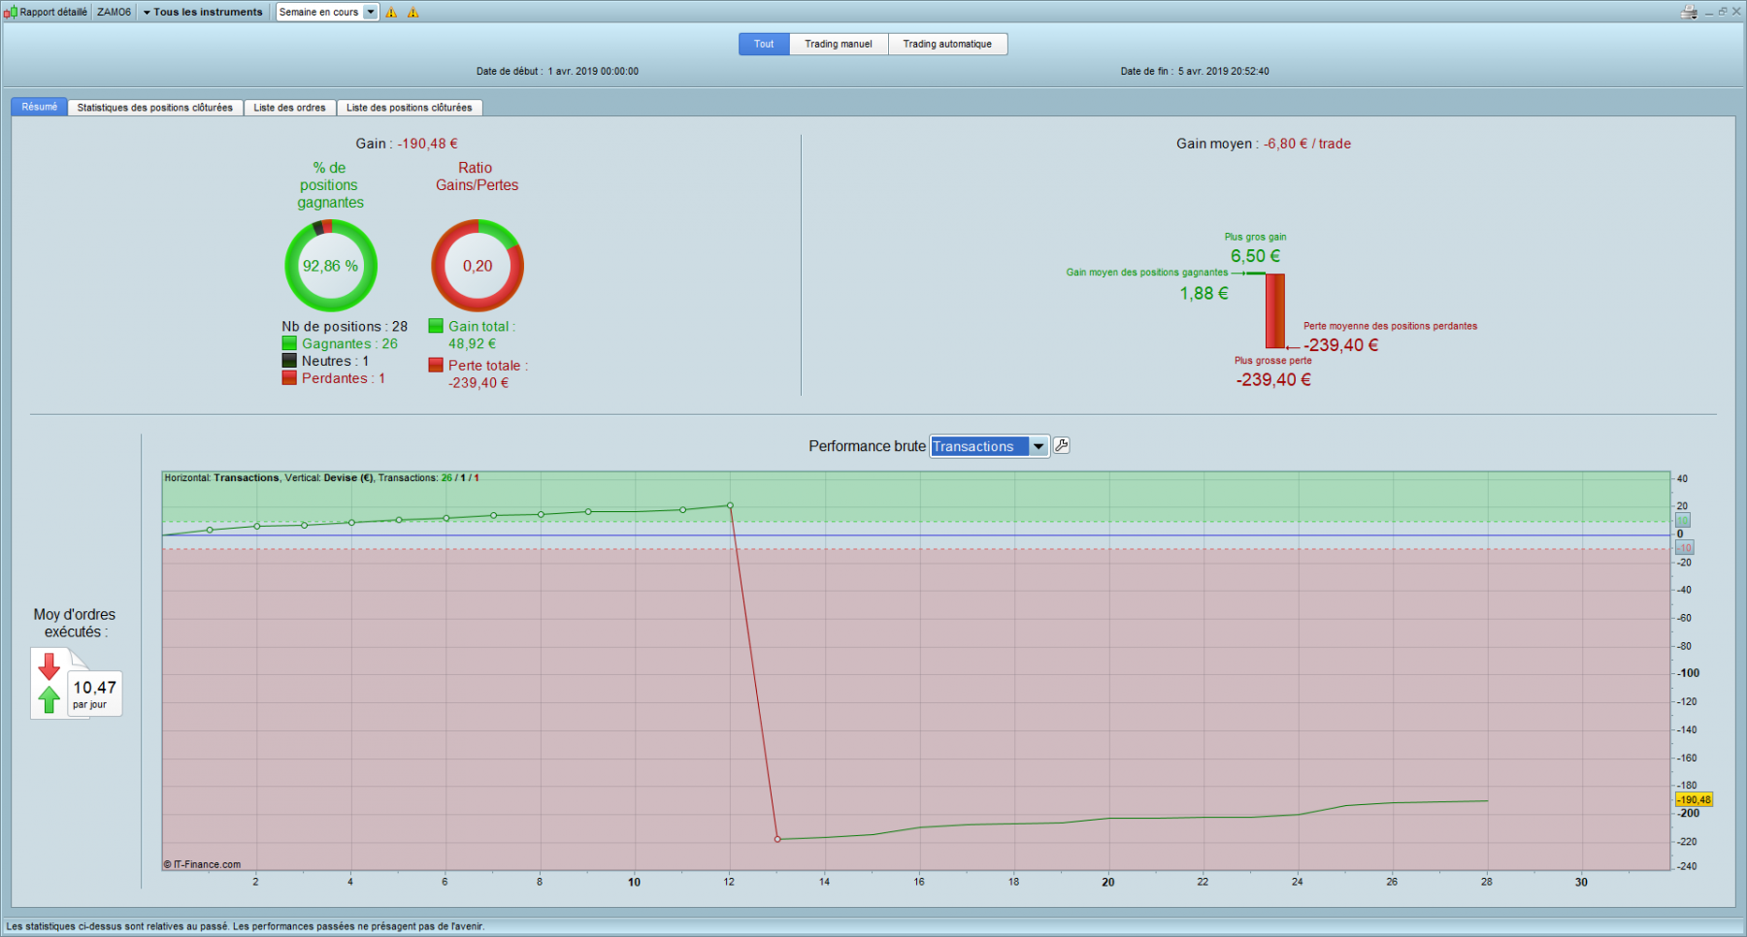This screenshot has width=1747, height=937.
Task: Click the printer icon in title bar
Action: (1689, 12)
